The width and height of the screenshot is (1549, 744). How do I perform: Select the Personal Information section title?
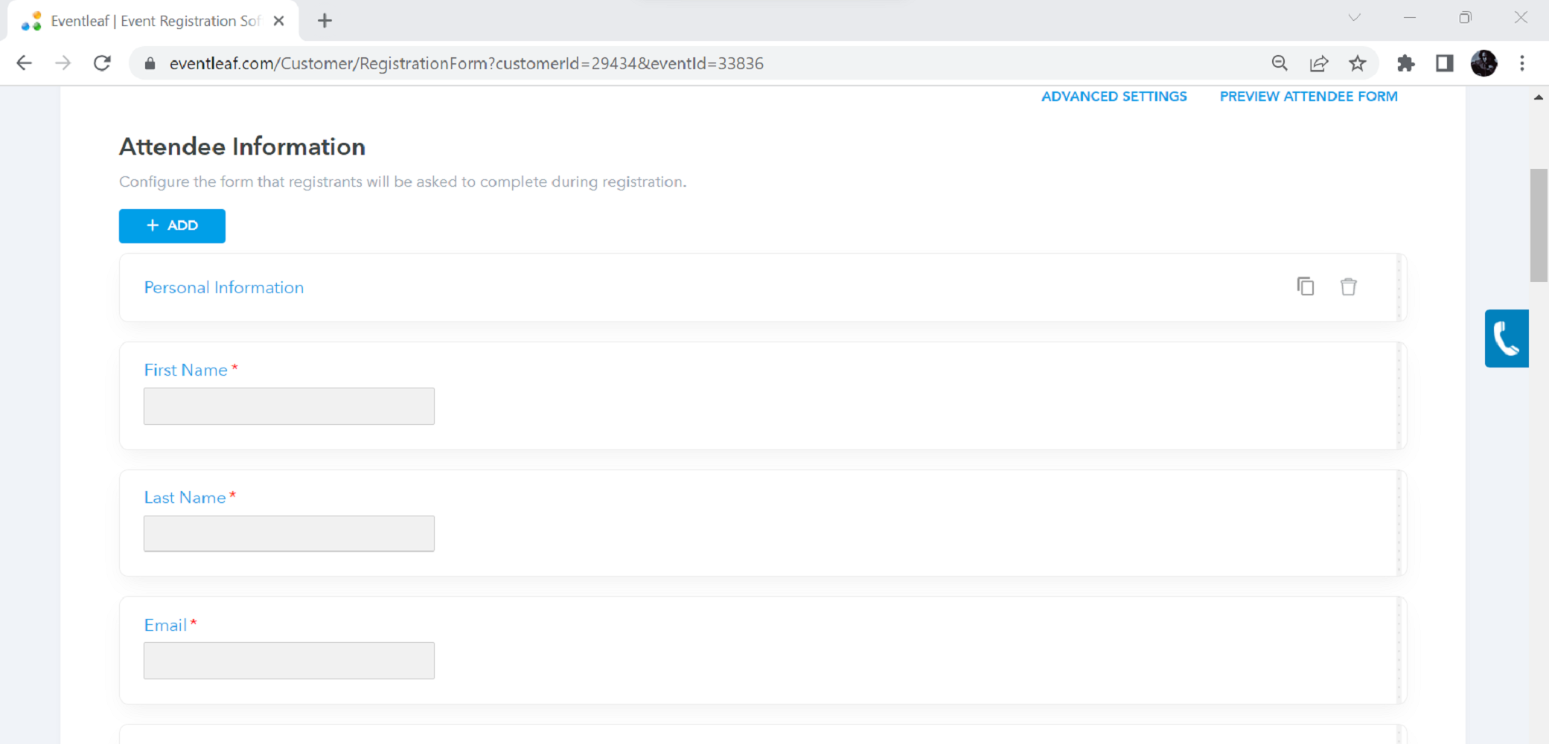click(224, 288)
